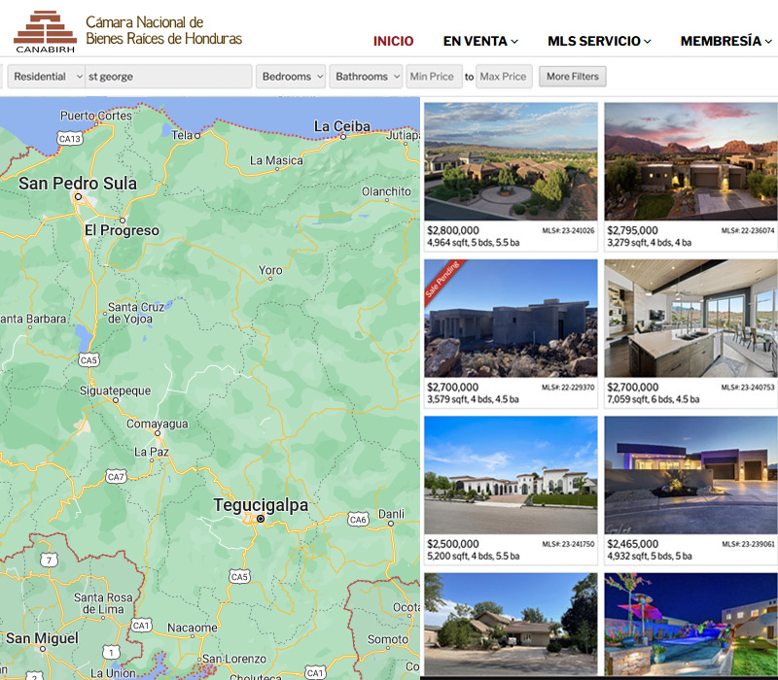Viewport: 778px width, 680px height.
Task: Click the CA7 highway shield on the map
Action: (x=116, y=477)
